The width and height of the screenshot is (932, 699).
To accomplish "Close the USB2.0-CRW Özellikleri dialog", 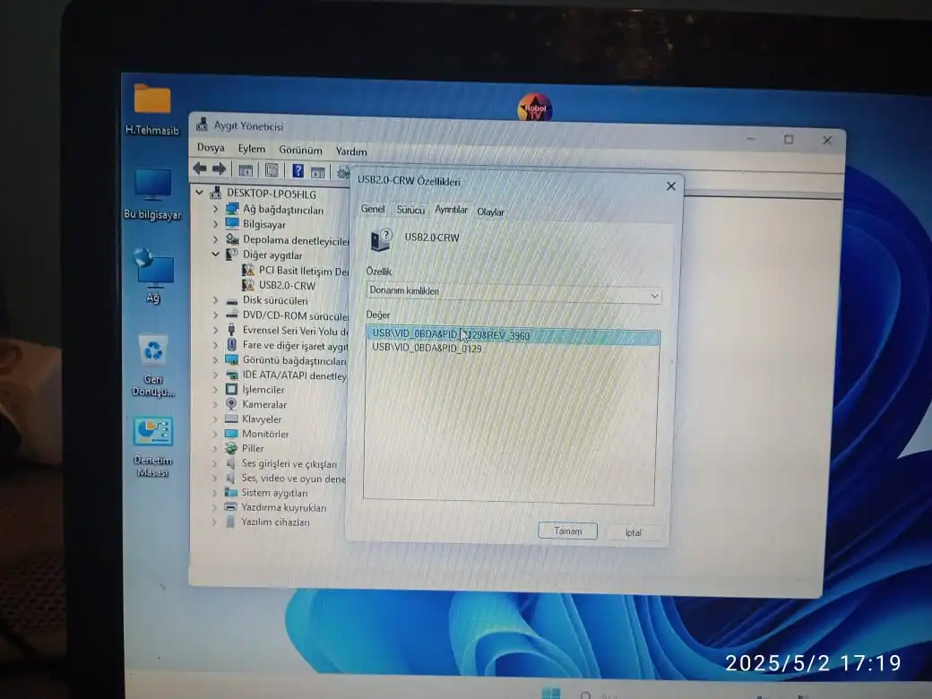I will point(671,186).
